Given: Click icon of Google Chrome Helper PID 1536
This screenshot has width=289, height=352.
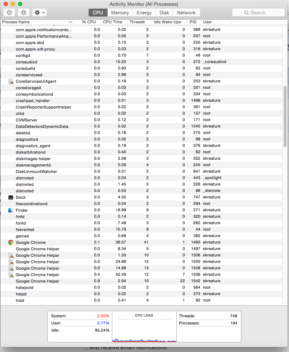Looking at the screenshot, I should (10, 275).
